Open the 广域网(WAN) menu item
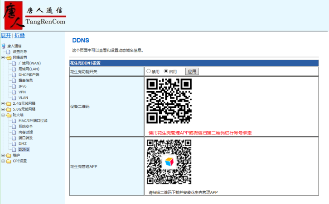 click(x=29, y=63)
